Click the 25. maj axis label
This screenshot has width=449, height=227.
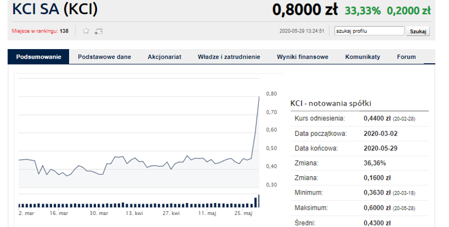pyautogui.click(x=243, y=213)
